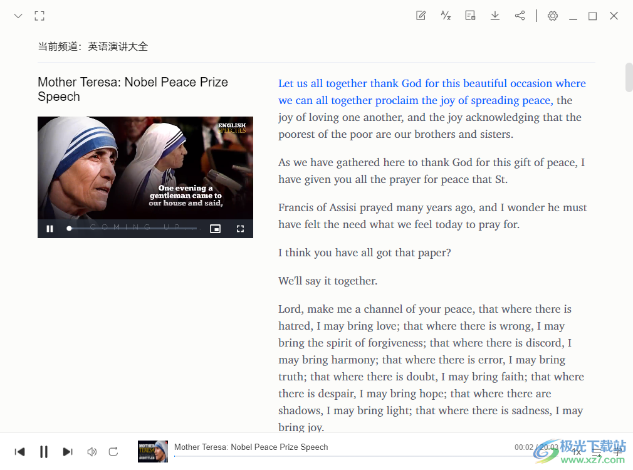The width and height of the screenshot is (633, 470).
Task: Open the subtitle layout options icon
Action: (x=470, y=16)
